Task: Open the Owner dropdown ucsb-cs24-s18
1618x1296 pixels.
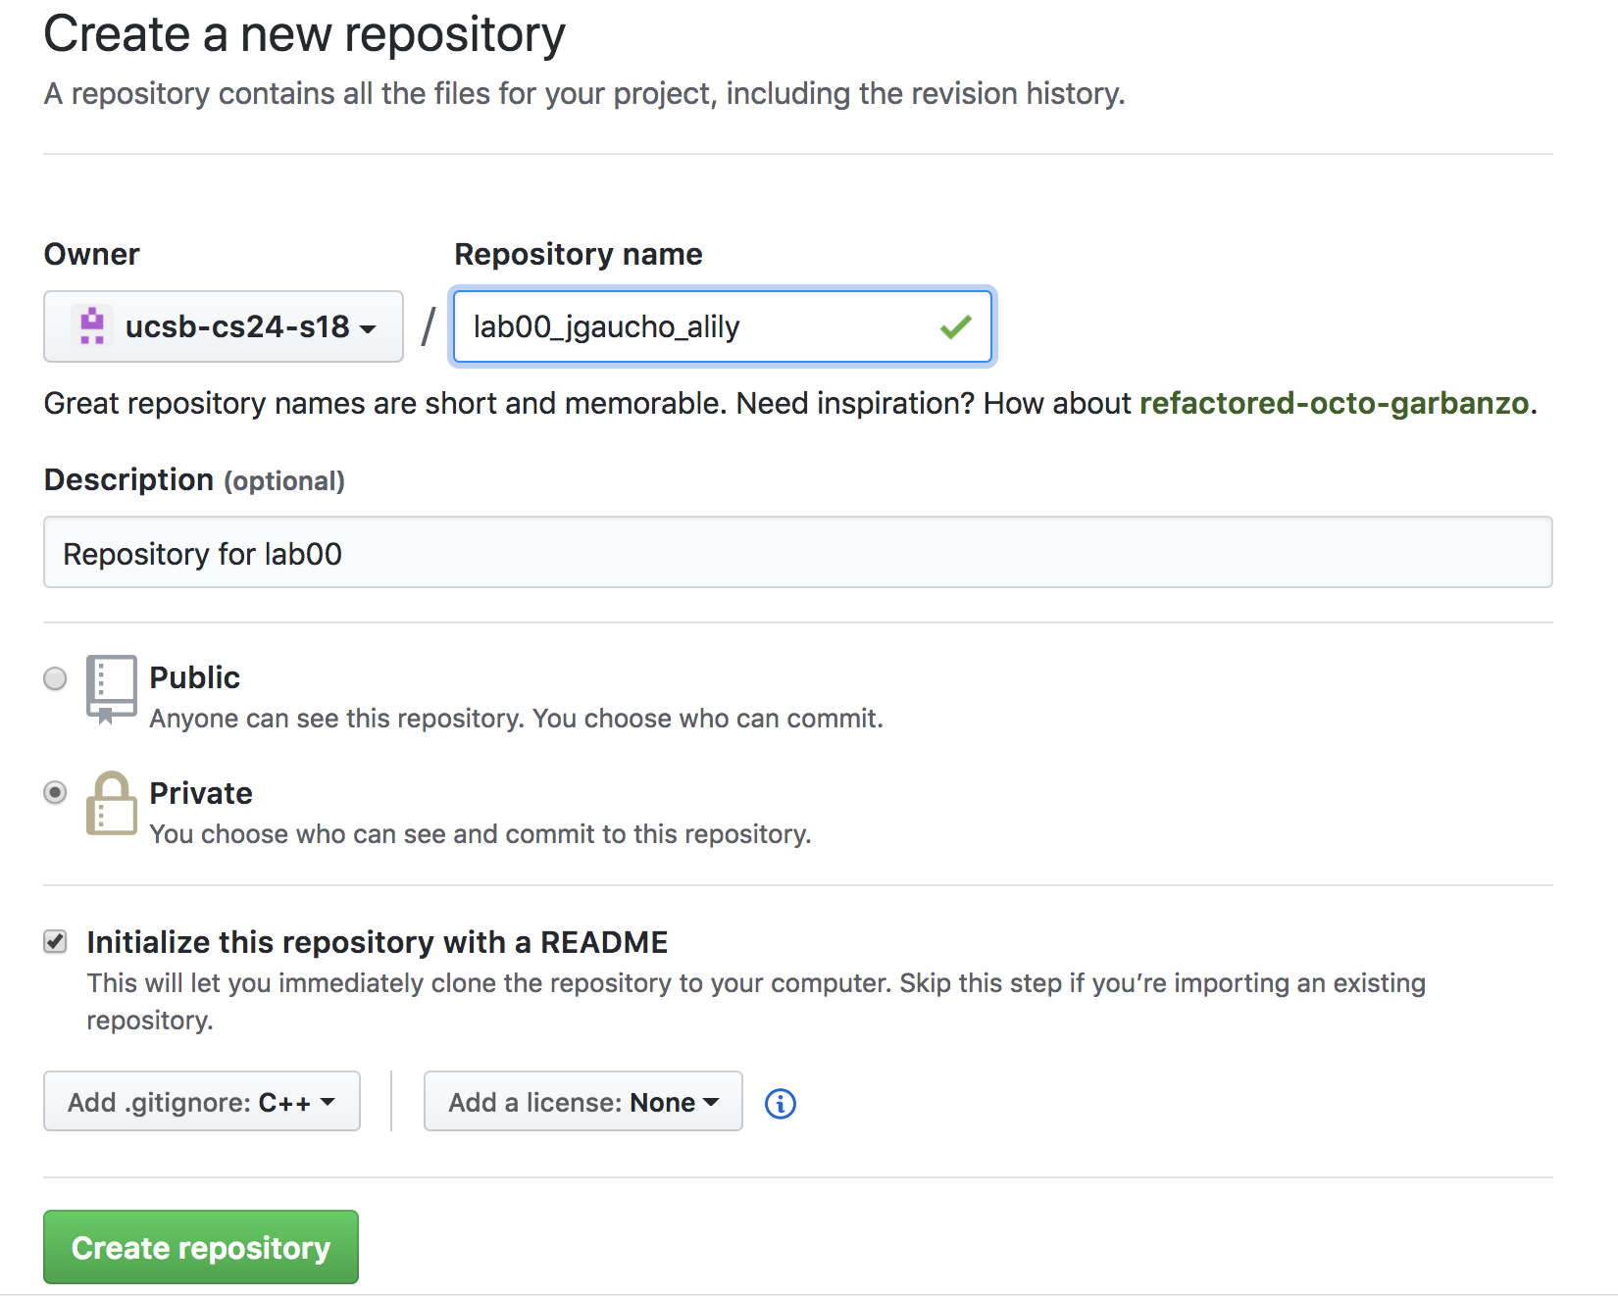Action: pos(224,326)
